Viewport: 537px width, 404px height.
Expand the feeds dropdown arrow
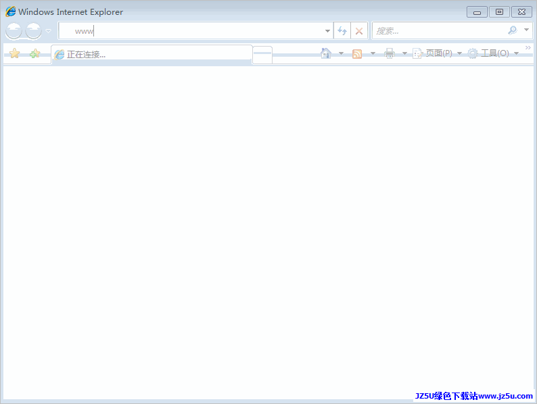pyautogui.click(x=373, y=53)
